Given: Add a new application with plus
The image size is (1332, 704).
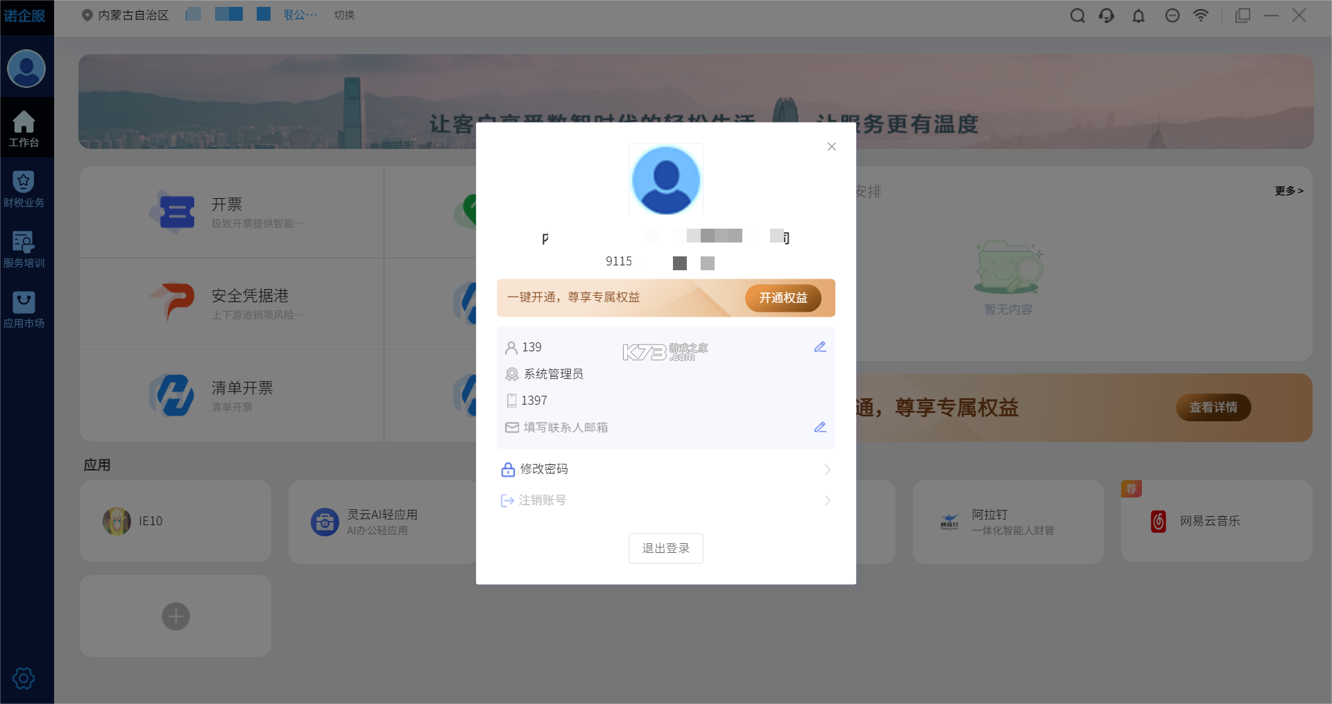Looking at the screenshot, I should (176, 616).
